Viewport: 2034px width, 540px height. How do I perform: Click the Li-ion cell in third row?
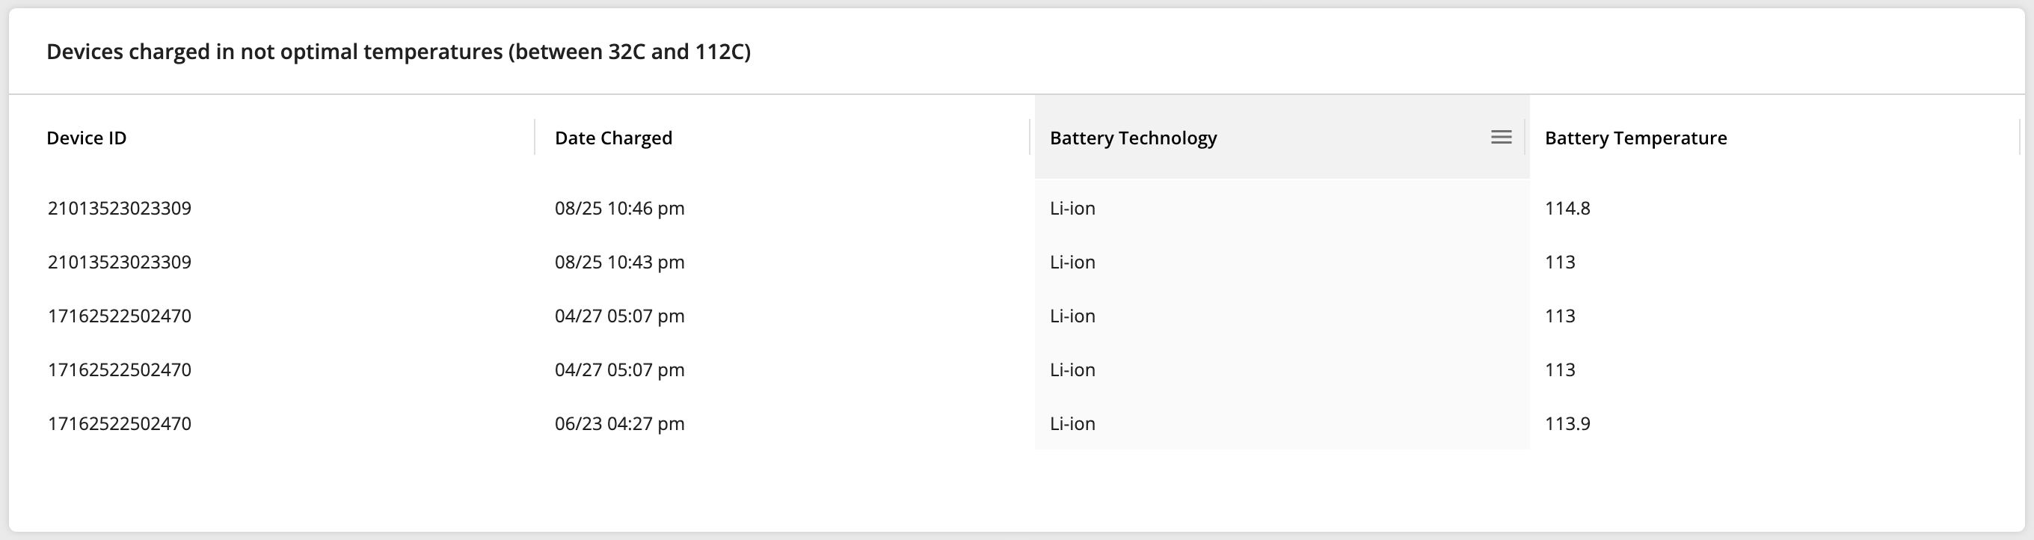coord(1072,316)
